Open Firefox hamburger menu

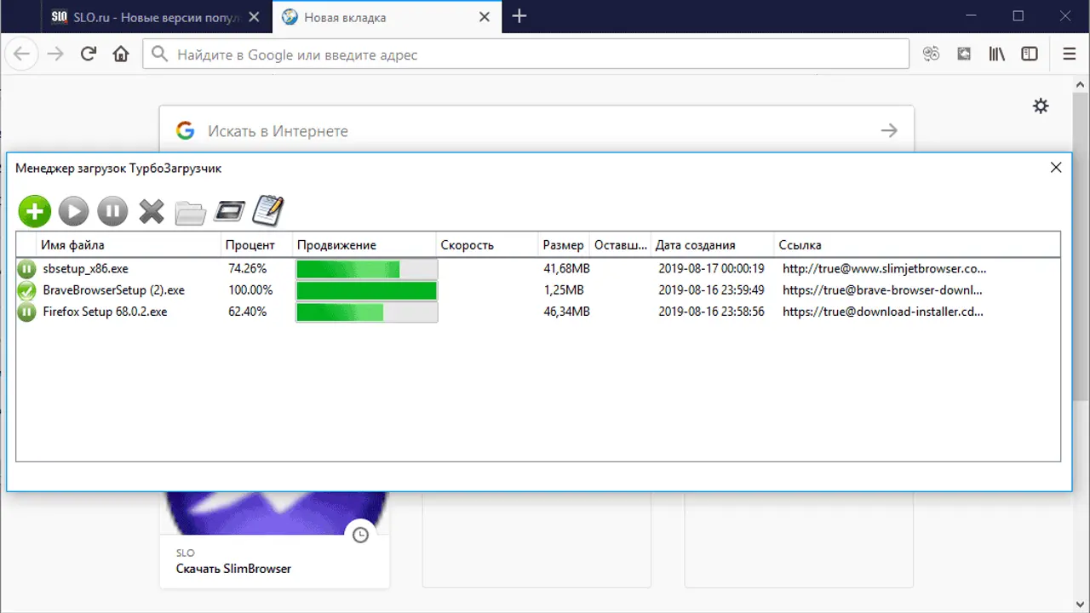(1070, 54)
